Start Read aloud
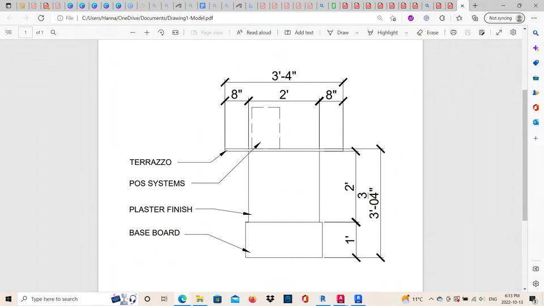This screenshot has height=306, width=544. [x=254, y=32]
